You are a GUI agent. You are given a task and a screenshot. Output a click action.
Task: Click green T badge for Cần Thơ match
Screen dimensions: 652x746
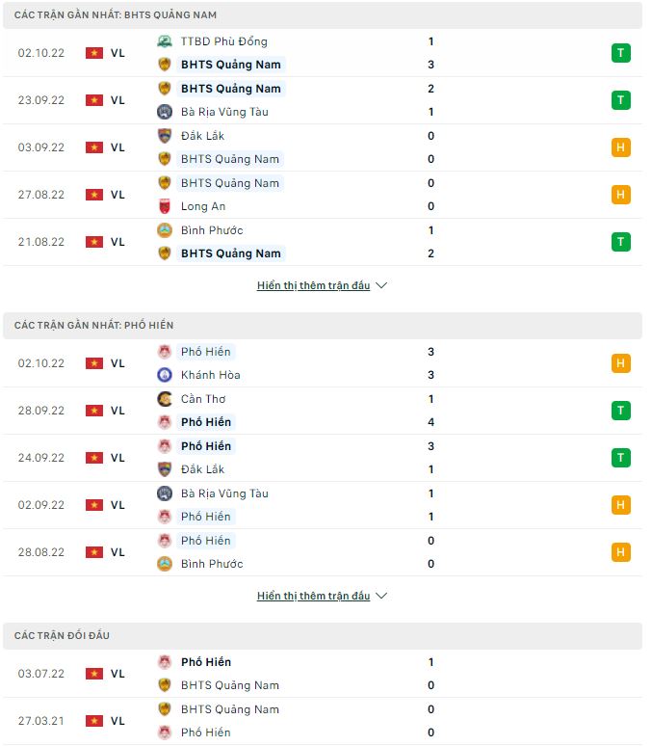(x=620, y=411)
